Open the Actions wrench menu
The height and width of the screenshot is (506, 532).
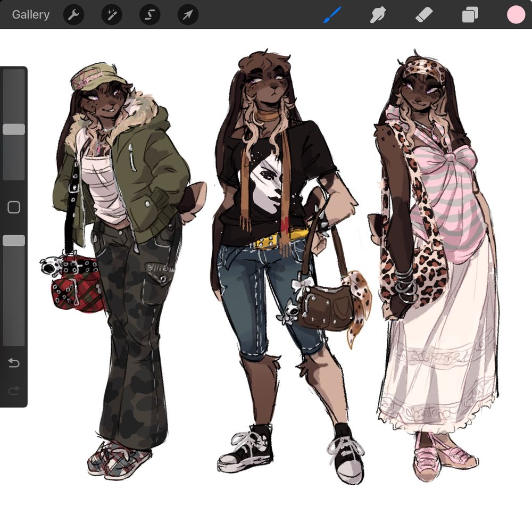pyautogui.click(x=74, y=15)
